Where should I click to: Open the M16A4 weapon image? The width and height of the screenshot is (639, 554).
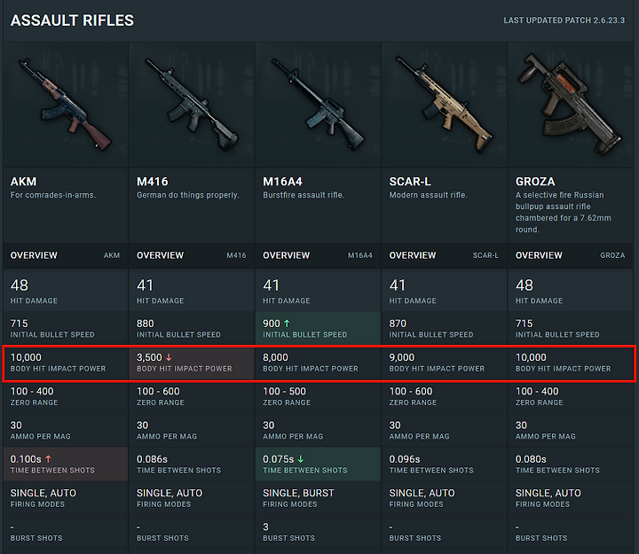pyautogui.click(x=319, y=105)
